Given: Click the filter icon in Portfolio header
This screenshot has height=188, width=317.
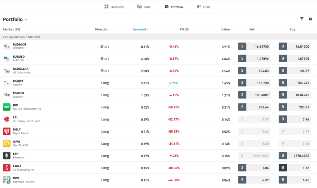Looking at the screenshot, I should click(302, 19).
